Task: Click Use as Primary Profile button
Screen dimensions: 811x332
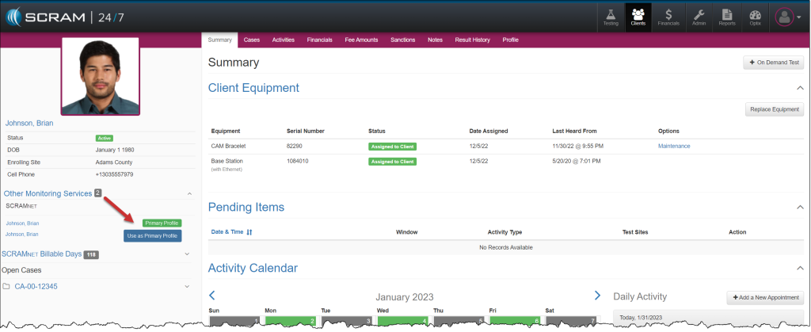Action: tap(153, 235)
